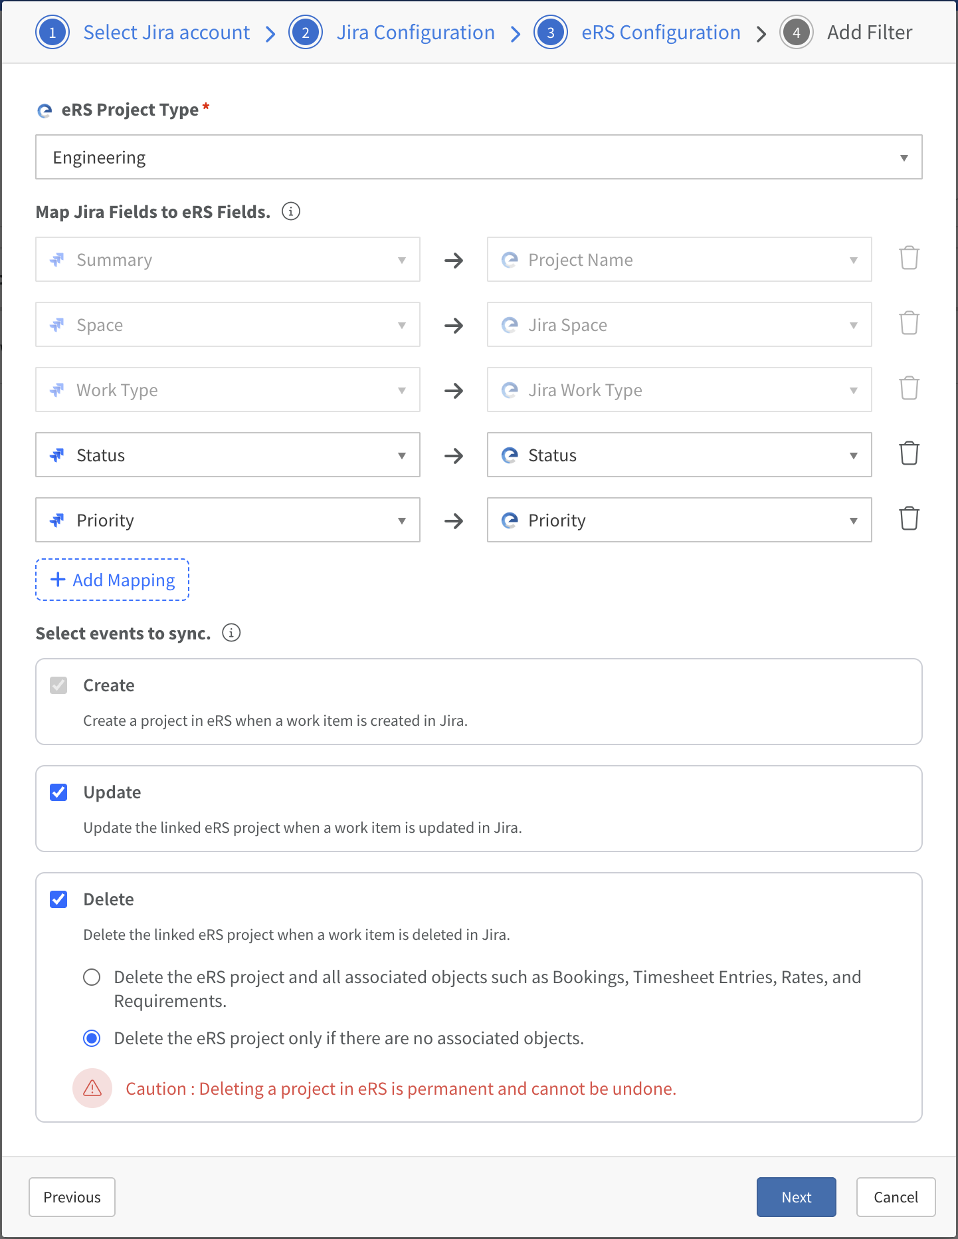Uncheck the Update event checkbox
This screenshot has width=958, height=1239.
58,792
